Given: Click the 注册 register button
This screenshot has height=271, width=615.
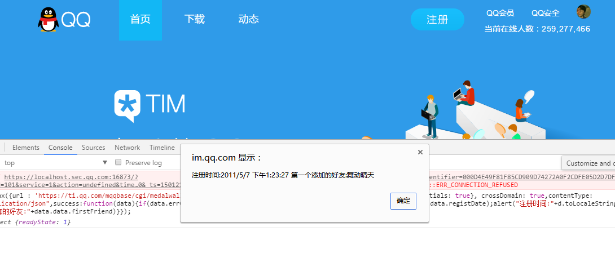Looking at the screenshot, I should tap(437, 20).
